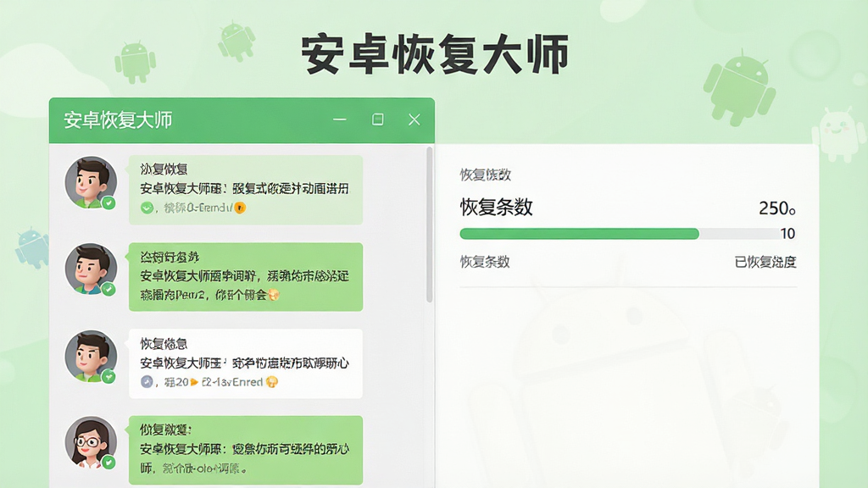868x488 pixels.
Task: Click the 恢复条数 heading text
Action: 496,208
